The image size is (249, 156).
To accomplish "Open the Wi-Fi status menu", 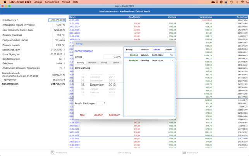I will 242,2.
